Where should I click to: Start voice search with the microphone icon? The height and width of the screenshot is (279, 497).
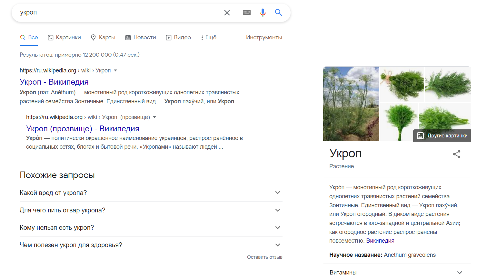[263, 13]
